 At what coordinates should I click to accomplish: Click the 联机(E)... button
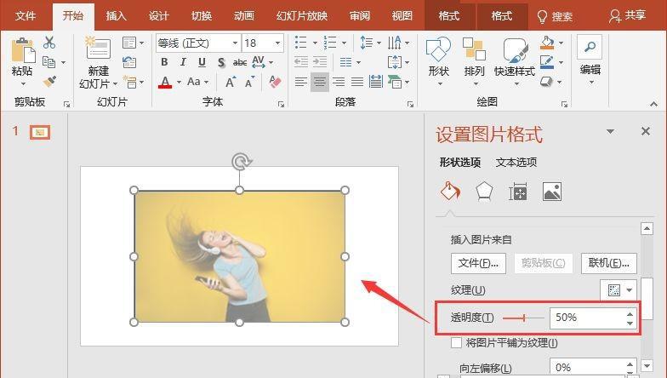click(x=608, y=263)
